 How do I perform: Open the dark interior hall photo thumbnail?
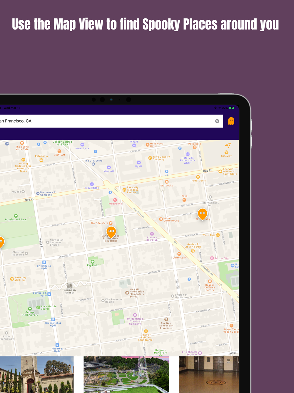(209, 374)
